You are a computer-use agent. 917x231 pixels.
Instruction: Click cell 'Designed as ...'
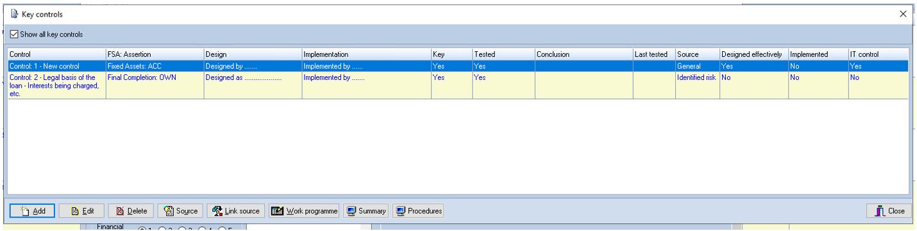tap(253, 85)
